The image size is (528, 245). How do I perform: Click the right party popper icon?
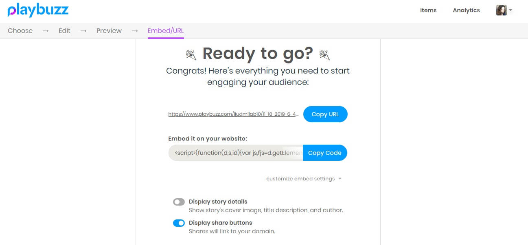tap(324, 54)
